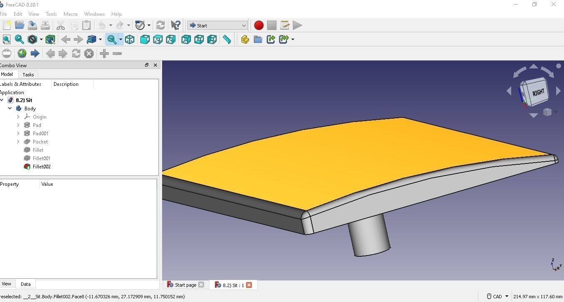
Task: Switch to the front view cube
Action: [x=145, y=39]
